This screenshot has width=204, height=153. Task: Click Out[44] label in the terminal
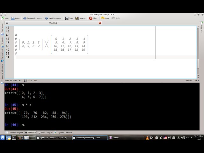[x=12, y=89]
